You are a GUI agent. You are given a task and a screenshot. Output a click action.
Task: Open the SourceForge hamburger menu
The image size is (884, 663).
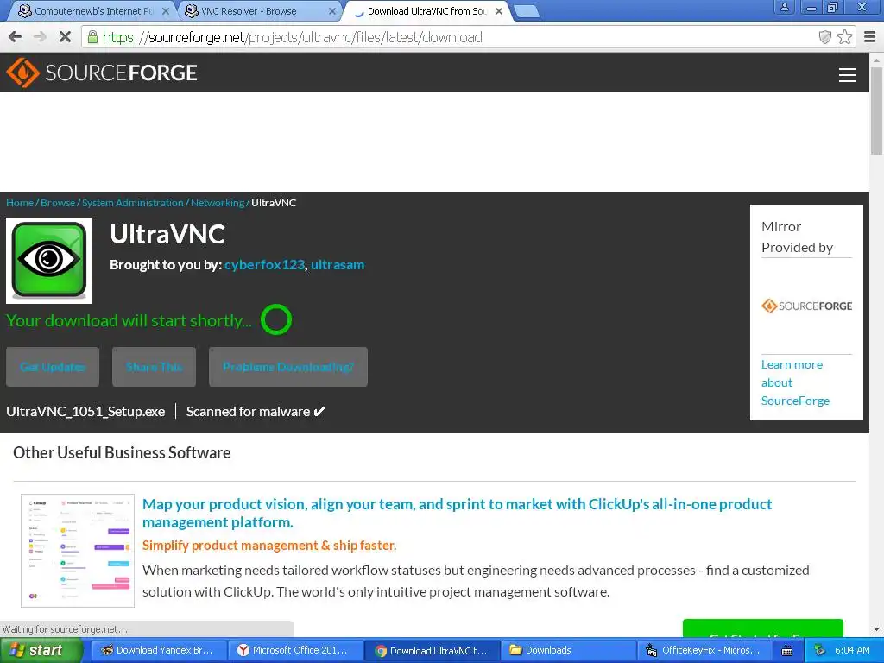click(848, 75)
